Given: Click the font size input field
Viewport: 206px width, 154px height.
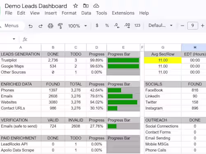Looking at the screenshot, I should [192, 25].
